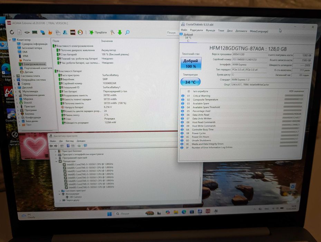Select Розгін in the AIDA64 tree
Image resolution: width=321 pixels, height=242 pixels.
point(27,60)
